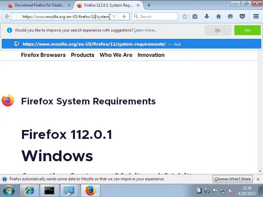Accept search suggestions with Yes
The width and height of the screenshot is (263, 197).
pyautogui.click(x=248, y=30)
